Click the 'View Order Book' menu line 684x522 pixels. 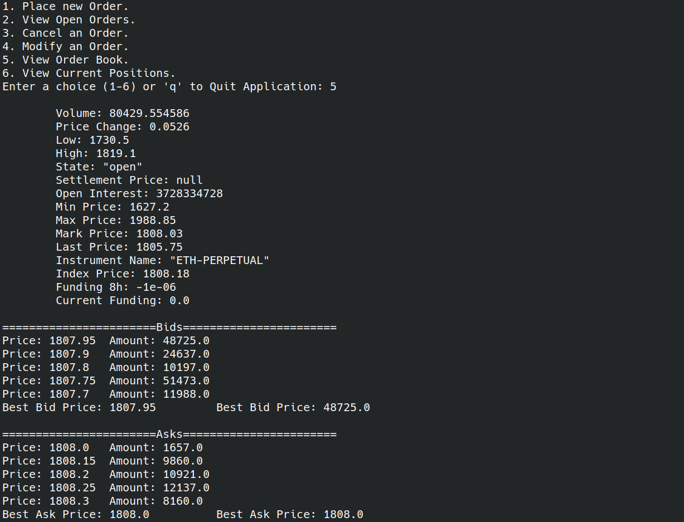(x=65, y=60)
